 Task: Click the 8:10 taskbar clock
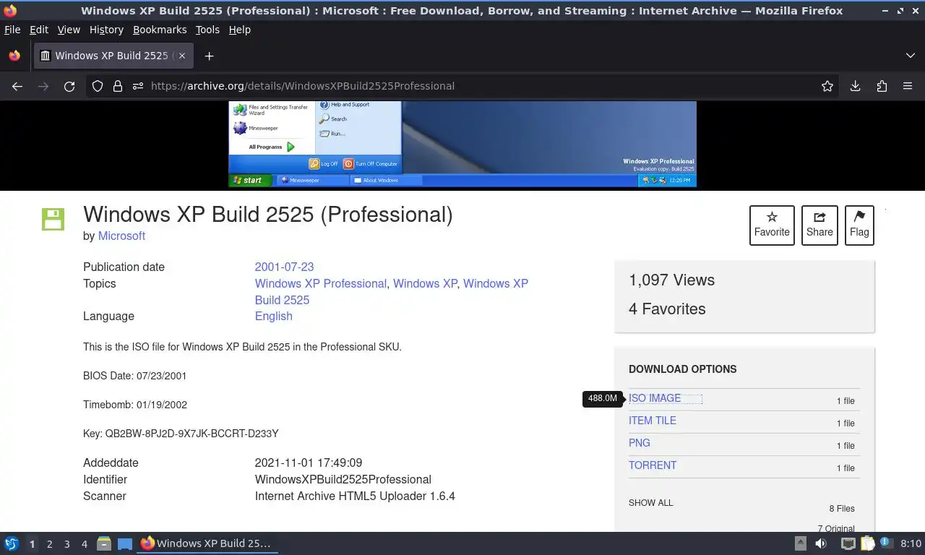911,543
